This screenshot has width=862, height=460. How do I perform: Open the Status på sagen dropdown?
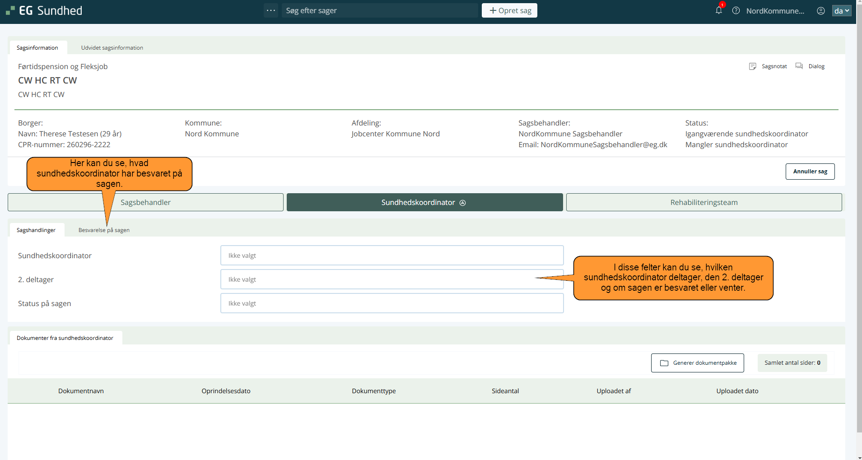tap(391, 303)
